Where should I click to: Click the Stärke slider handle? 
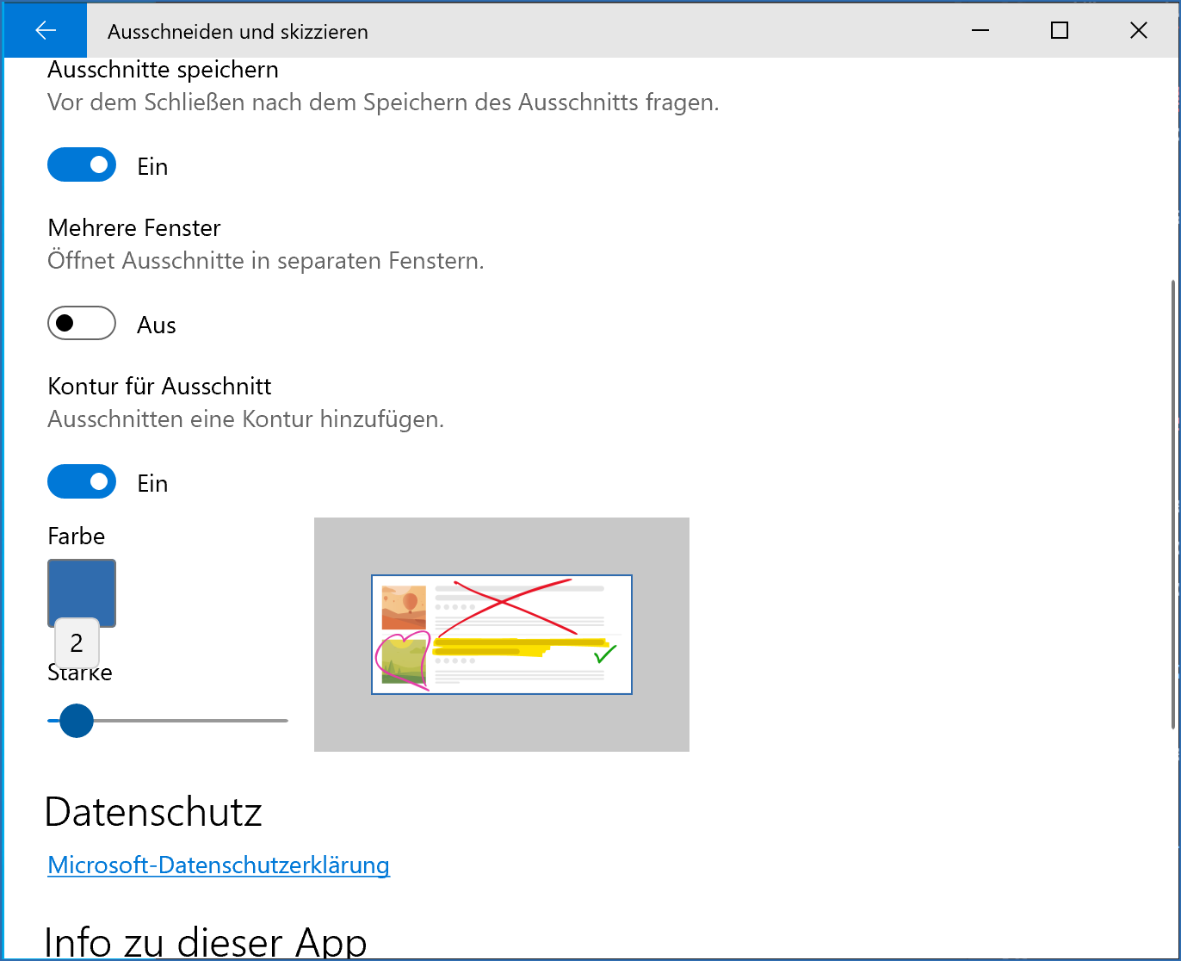(76, 721)
